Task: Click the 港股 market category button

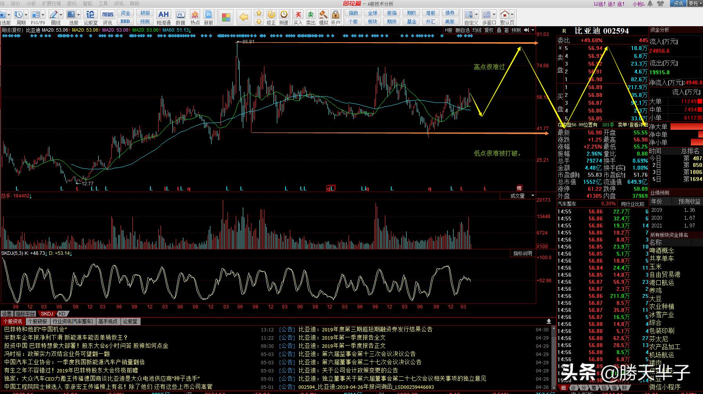Action: pyautogui.click(x=430, y=13)
